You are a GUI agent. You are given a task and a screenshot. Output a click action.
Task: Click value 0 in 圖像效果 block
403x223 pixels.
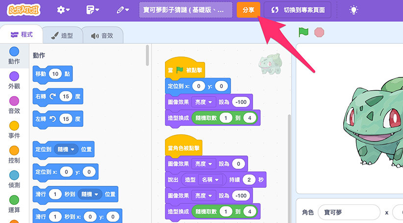(x=238, y=164)
